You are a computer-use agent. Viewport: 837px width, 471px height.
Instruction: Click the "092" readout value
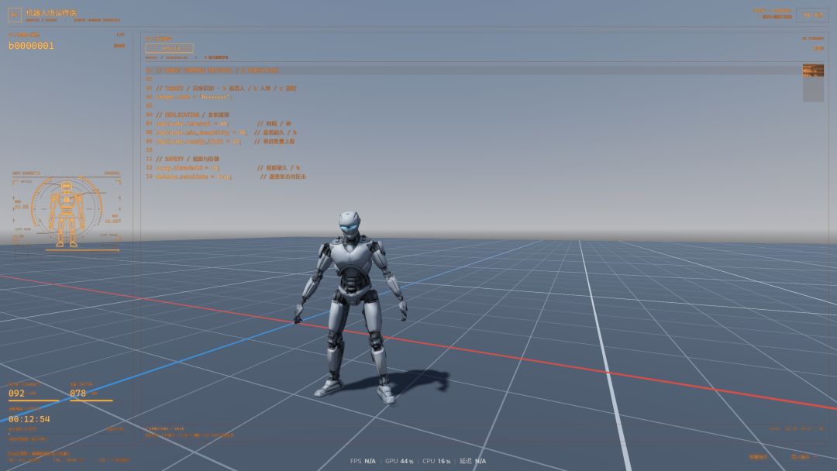pyautogui.click(x=16, y=393)
